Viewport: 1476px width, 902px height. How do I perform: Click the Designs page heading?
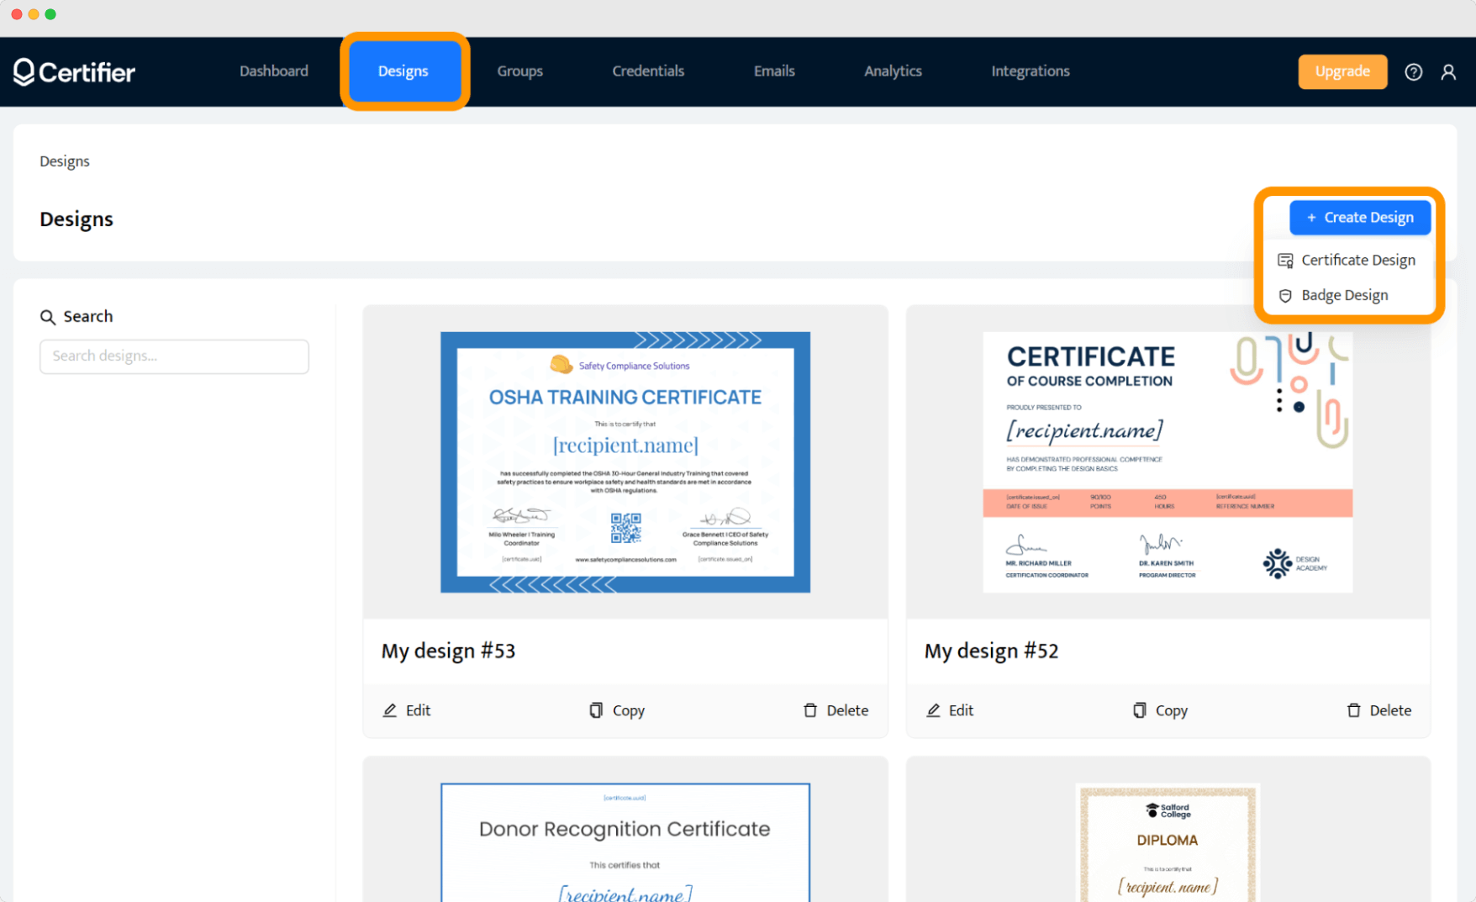click(x=76, y=219)
